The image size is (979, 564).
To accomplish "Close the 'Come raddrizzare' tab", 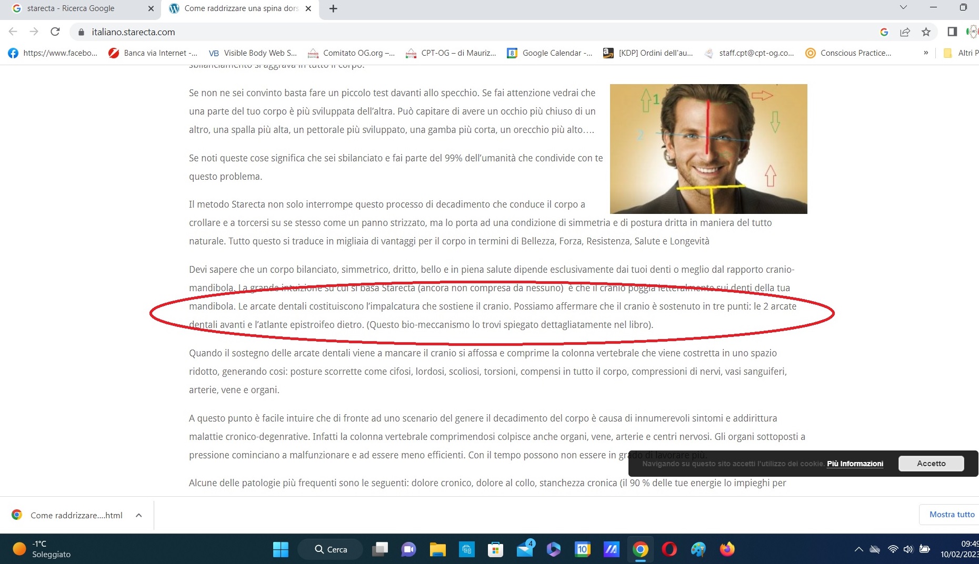I will [308, 8].
